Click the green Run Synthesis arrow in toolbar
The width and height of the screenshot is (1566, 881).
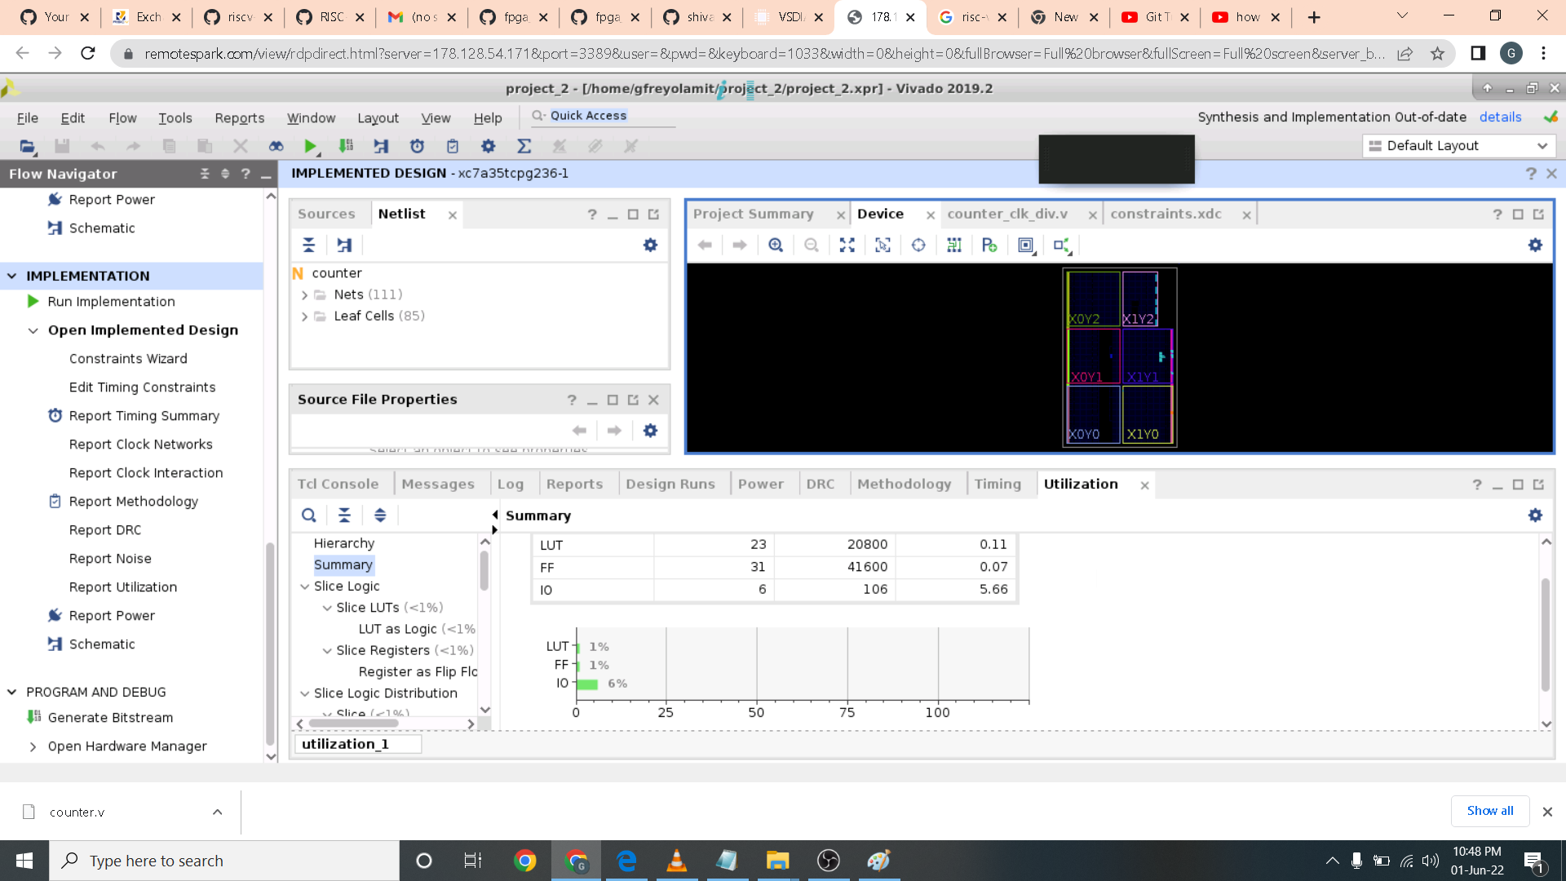click(x=310, y=147)
